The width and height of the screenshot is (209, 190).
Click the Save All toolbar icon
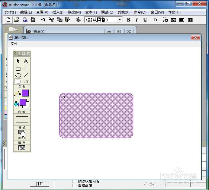[x=25, y=20]
